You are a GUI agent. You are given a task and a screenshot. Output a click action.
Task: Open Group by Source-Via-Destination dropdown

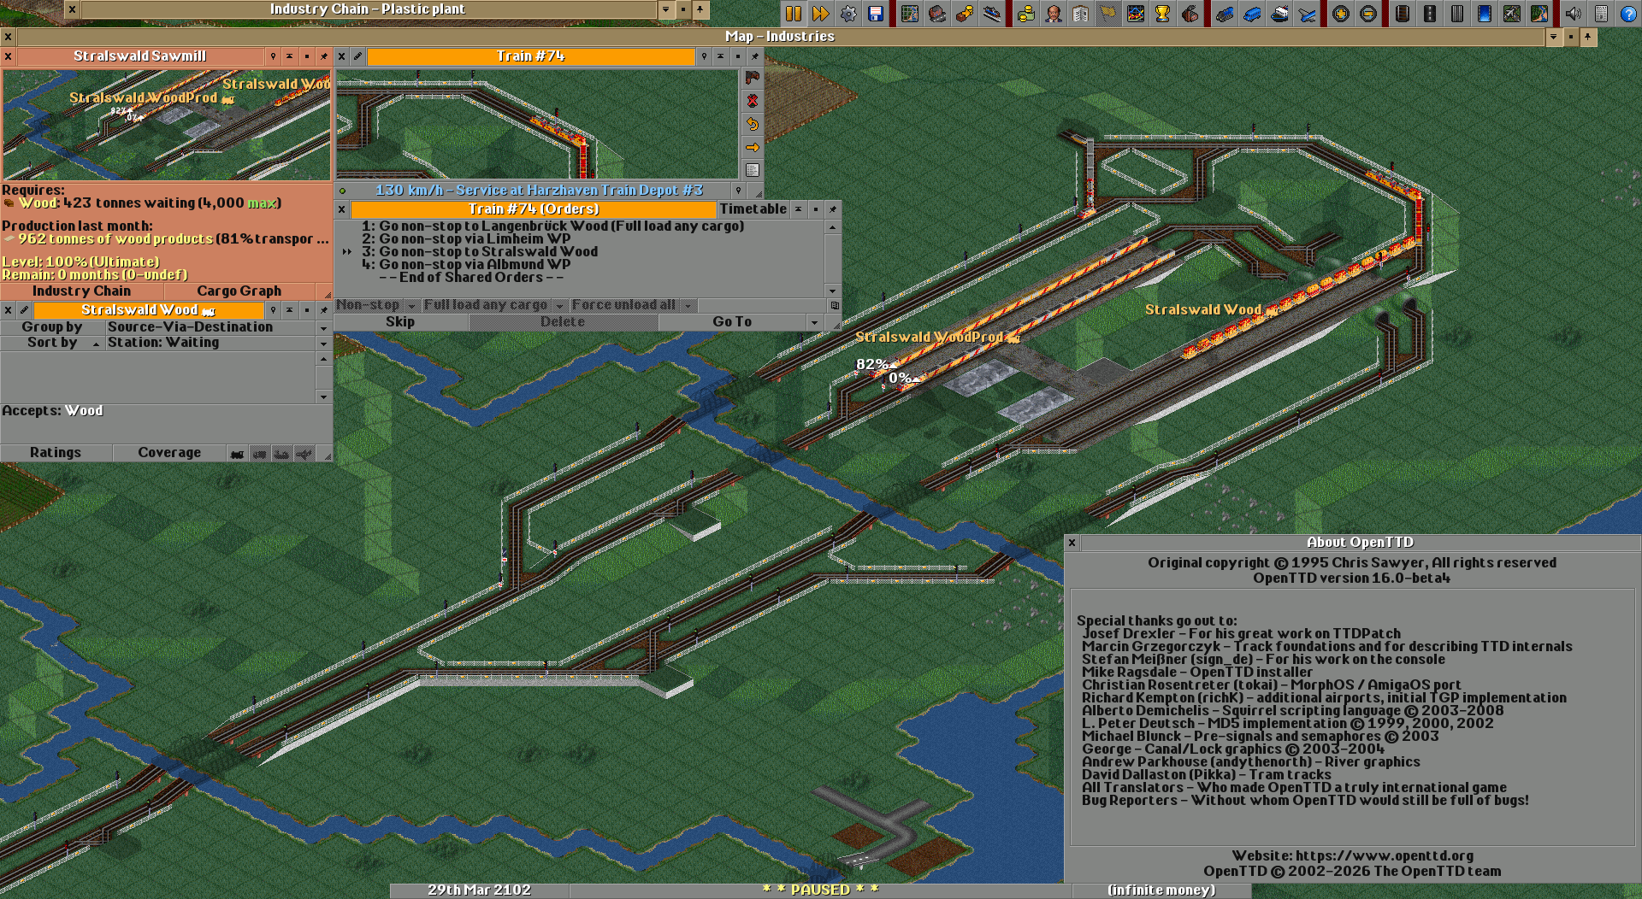pyautogui.click(x=324, y=328)
